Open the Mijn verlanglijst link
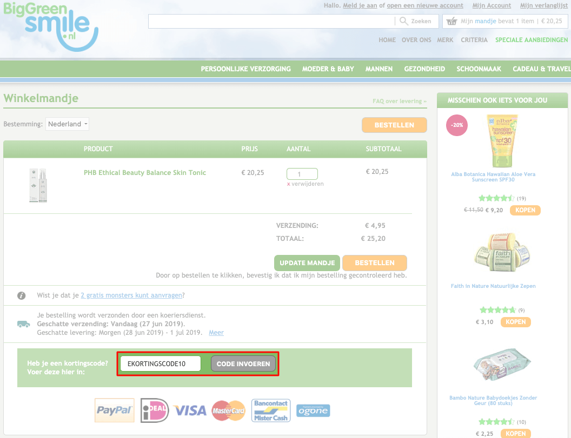This screenshot has width=571, height=438. click(543, 5)
